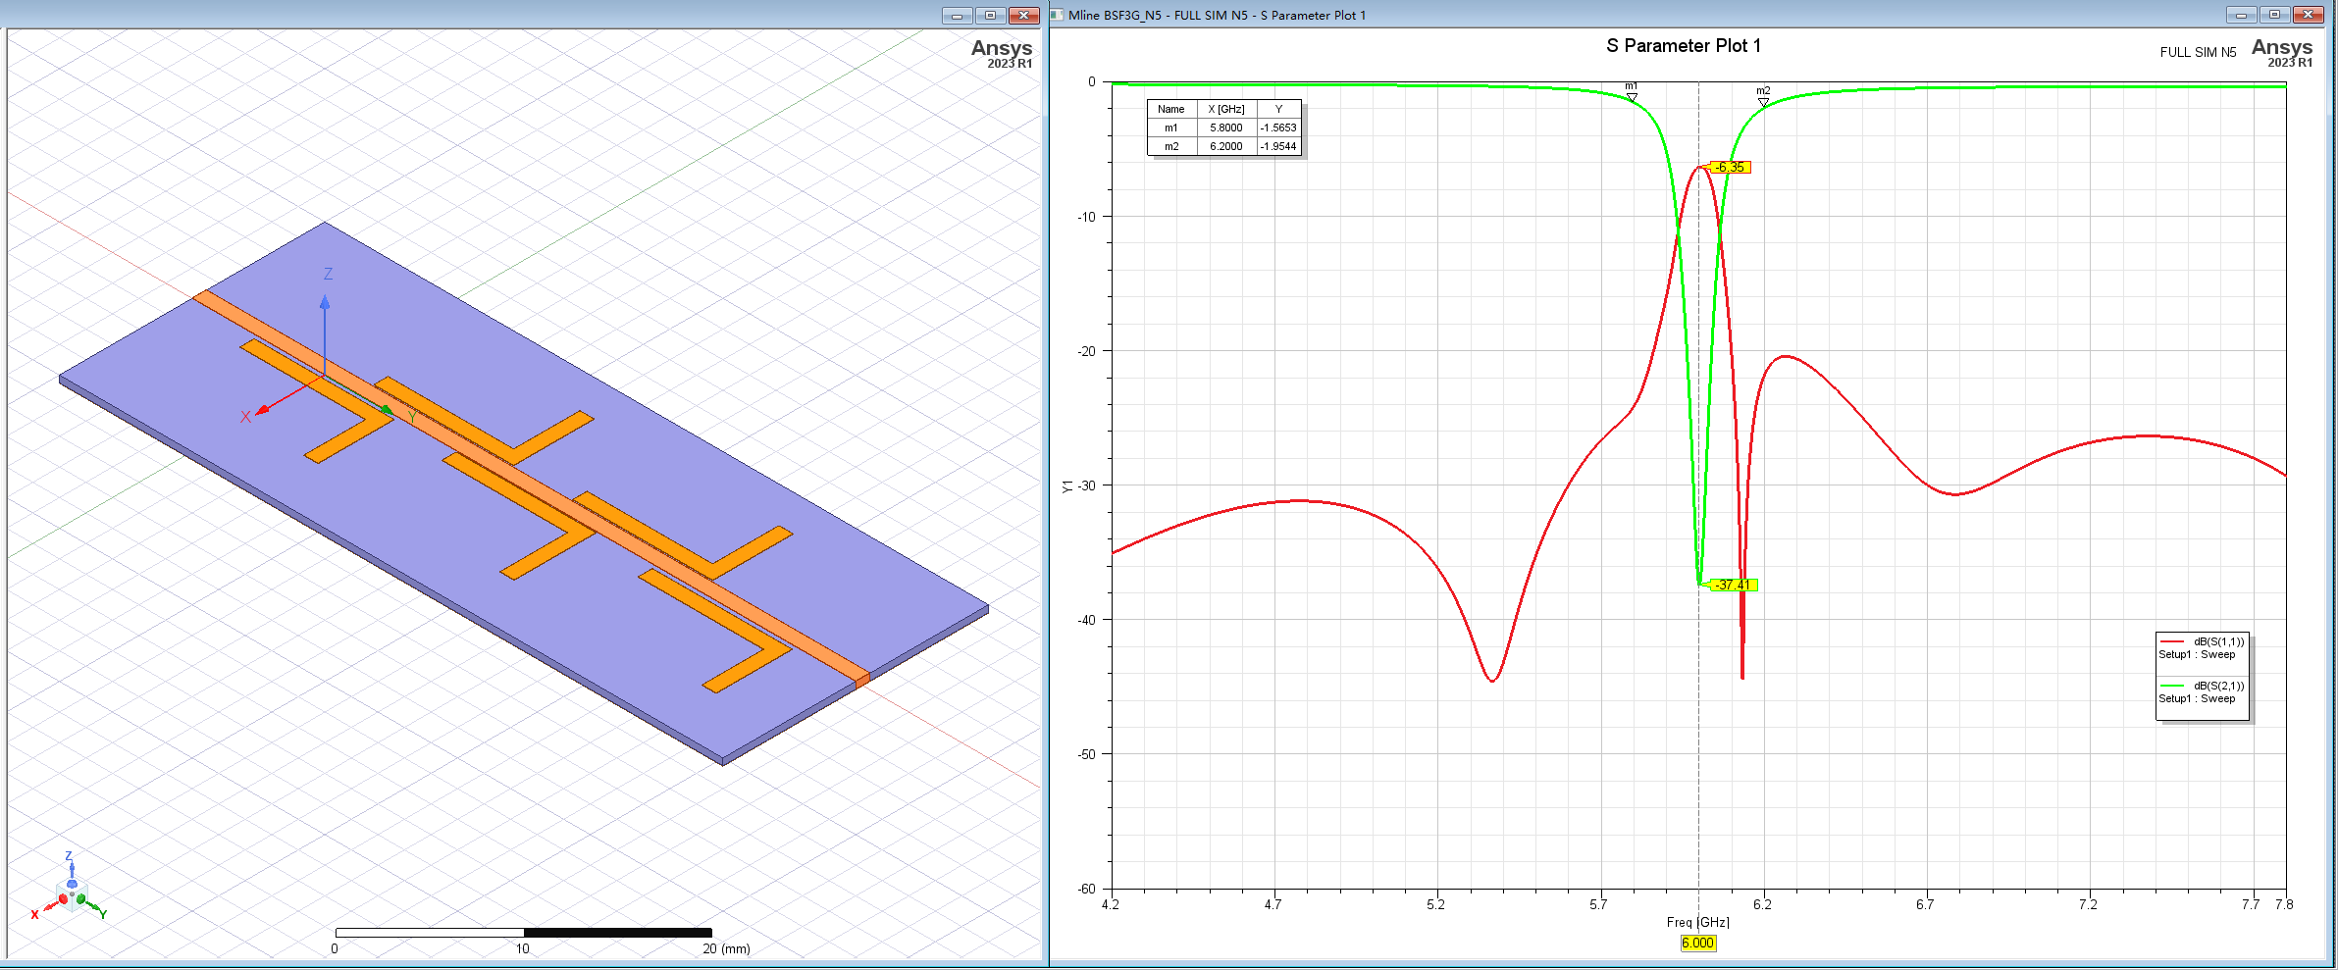Click the blue Z axis arrow at model origin
The width and height of the screenshot is (2338, 970).
click(325, 333)
